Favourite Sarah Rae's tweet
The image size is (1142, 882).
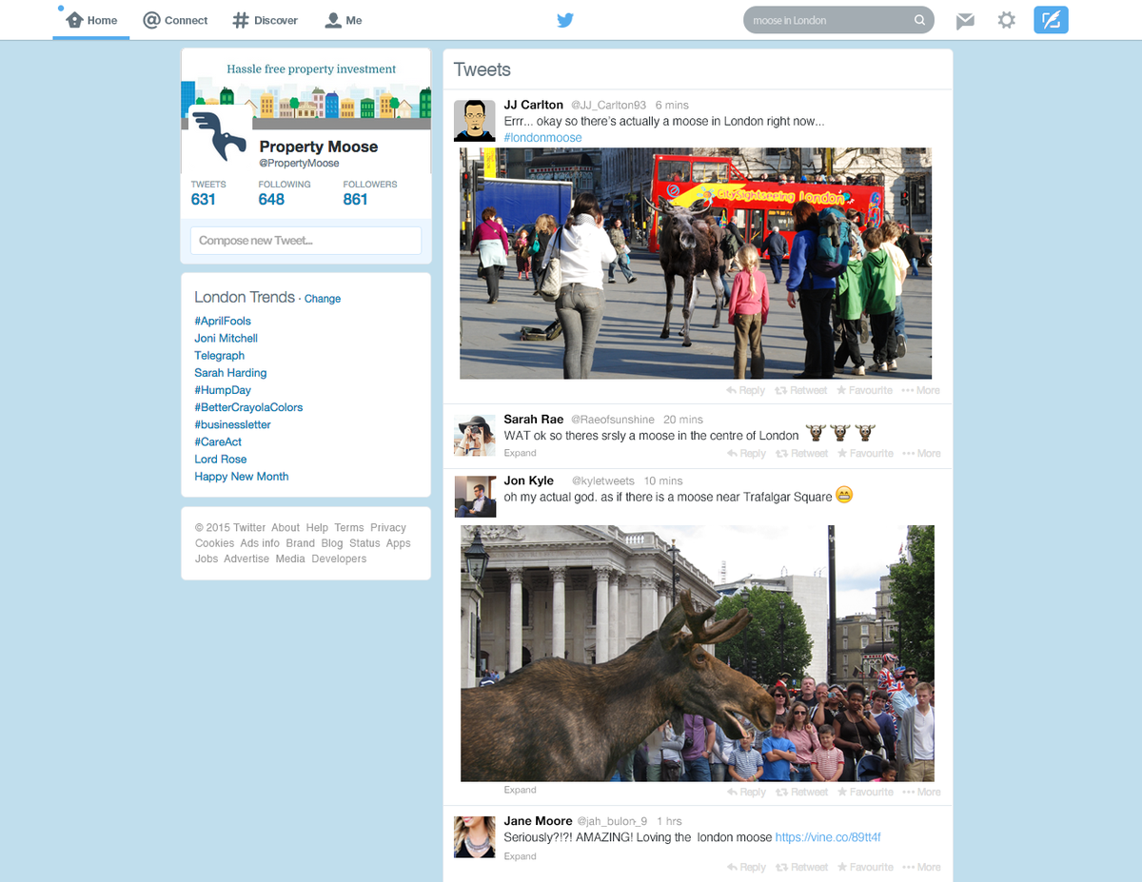click(x=864, y=453)
